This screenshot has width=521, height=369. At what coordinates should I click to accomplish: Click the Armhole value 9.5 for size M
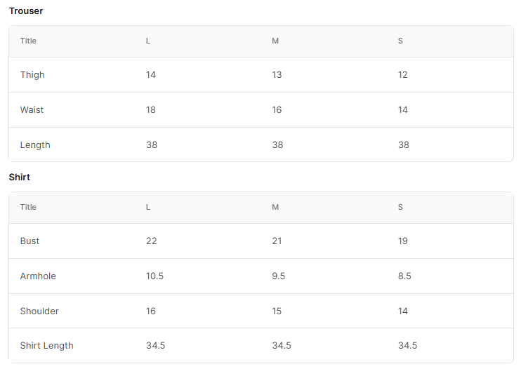point(279,276)
